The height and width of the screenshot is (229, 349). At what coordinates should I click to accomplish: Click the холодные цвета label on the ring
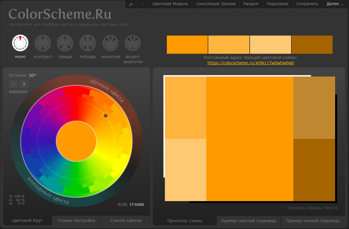tap(48, 191)
